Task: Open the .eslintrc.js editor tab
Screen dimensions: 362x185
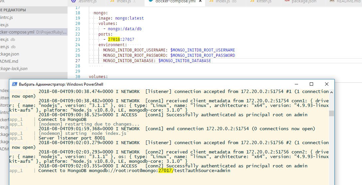Action: pyautogui.click(x=87, y=1)
